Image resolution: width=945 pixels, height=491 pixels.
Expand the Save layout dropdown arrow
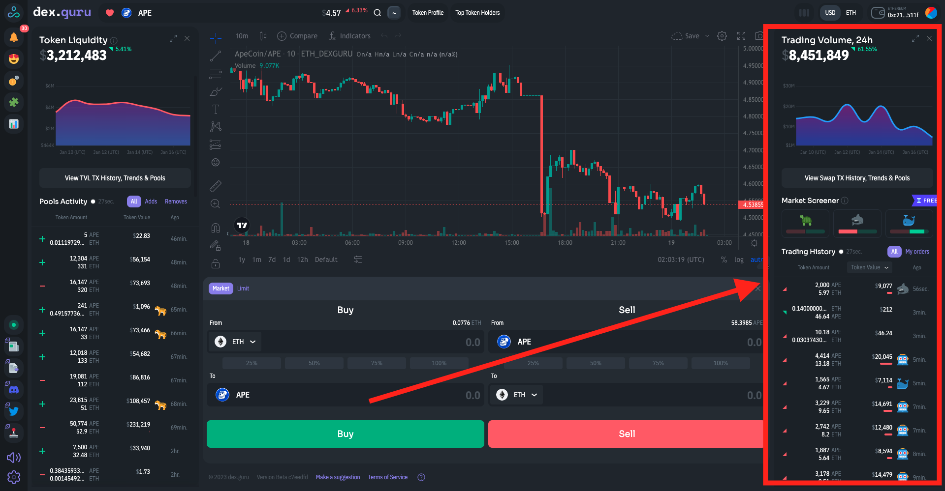point(707,36)
